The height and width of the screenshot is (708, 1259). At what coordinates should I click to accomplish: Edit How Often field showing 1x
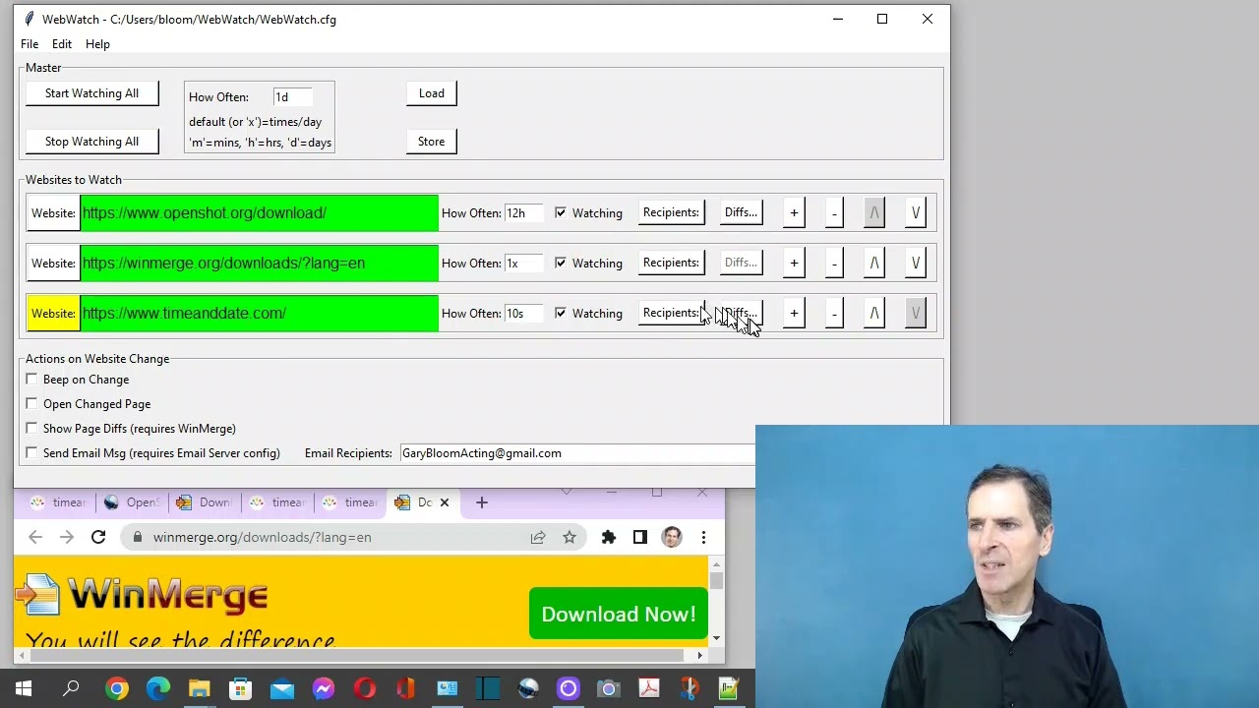tap(523, 264)
